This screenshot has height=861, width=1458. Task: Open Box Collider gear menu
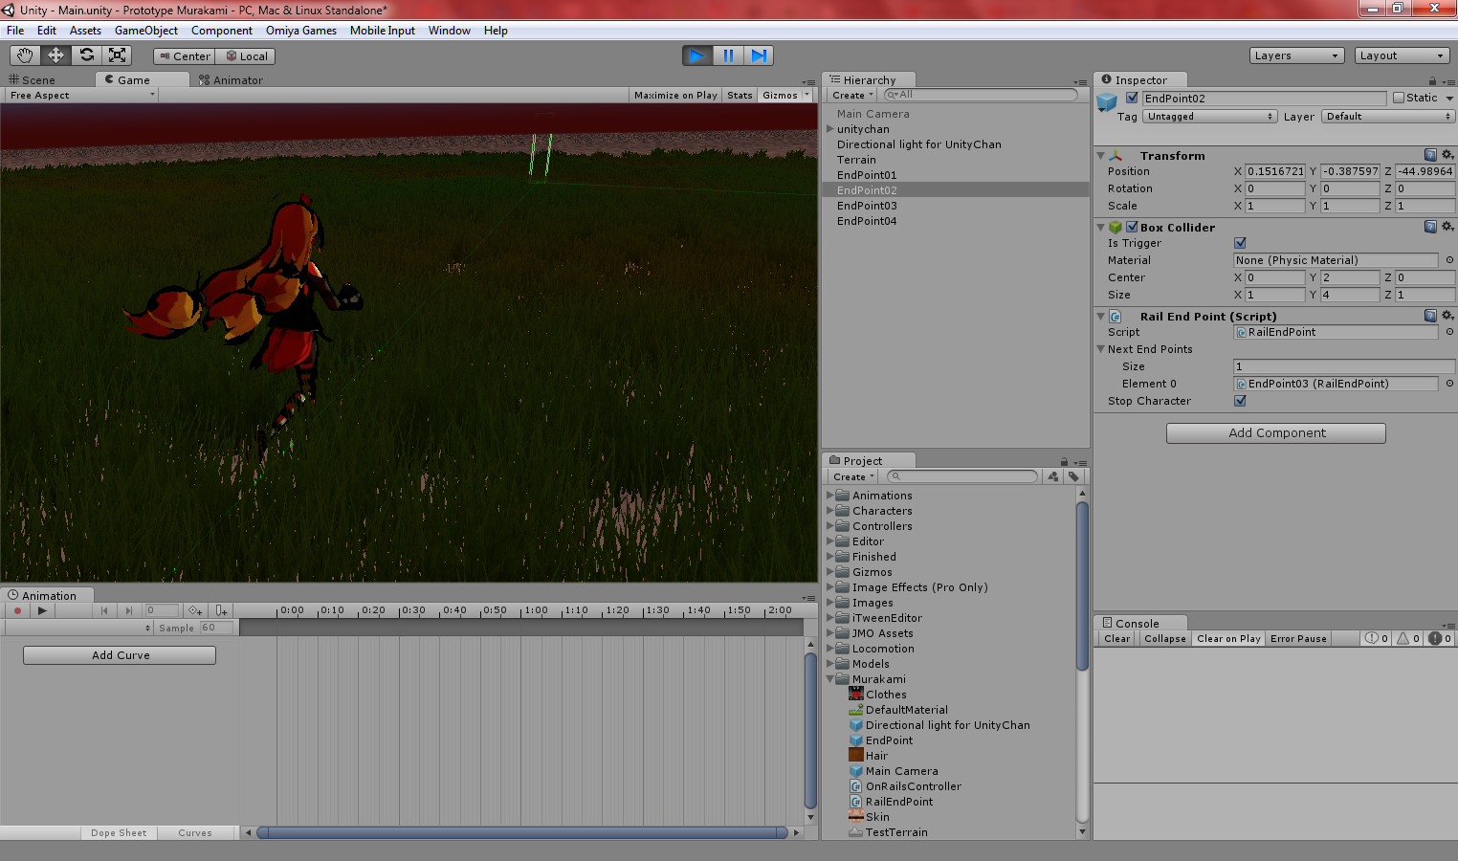pyautogui.click(x=1447, y=227)
